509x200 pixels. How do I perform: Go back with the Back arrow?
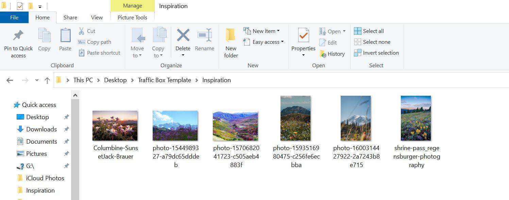[x=10, y=80]
